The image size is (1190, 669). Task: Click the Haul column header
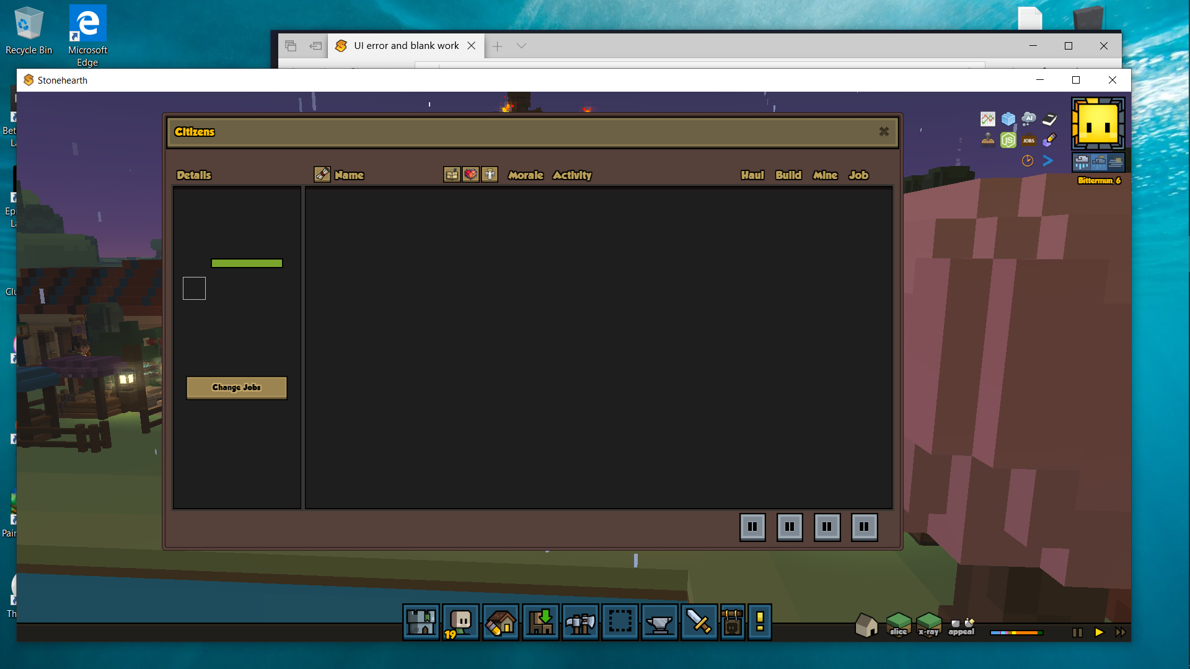click(x=752, y=175)
